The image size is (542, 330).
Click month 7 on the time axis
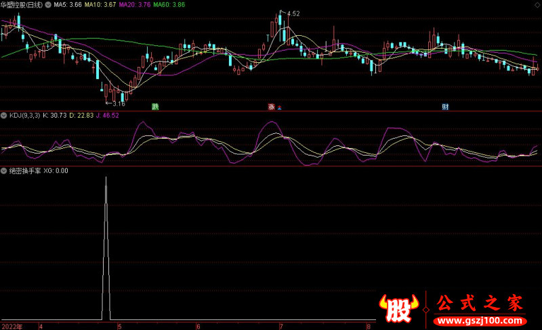pos(281,325)
